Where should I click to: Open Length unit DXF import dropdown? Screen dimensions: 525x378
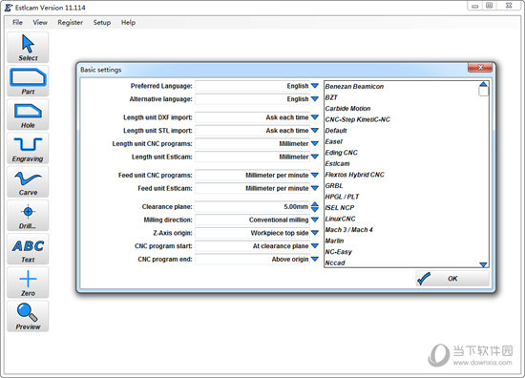point(314,117)
